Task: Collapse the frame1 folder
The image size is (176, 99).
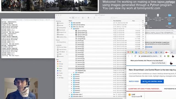Action: (x=71, y=29)
